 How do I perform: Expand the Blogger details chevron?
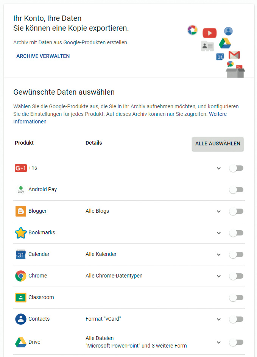coord(219,211)
